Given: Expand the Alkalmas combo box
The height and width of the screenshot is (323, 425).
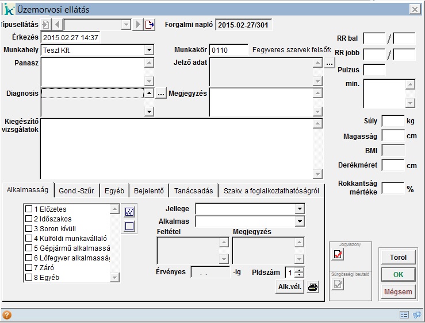Looking at the screenshot, I should click(x=299, y=221).
